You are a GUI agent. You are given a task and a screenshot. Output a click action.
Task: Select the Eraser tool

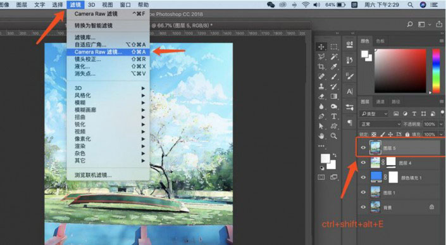pos(321,96)
